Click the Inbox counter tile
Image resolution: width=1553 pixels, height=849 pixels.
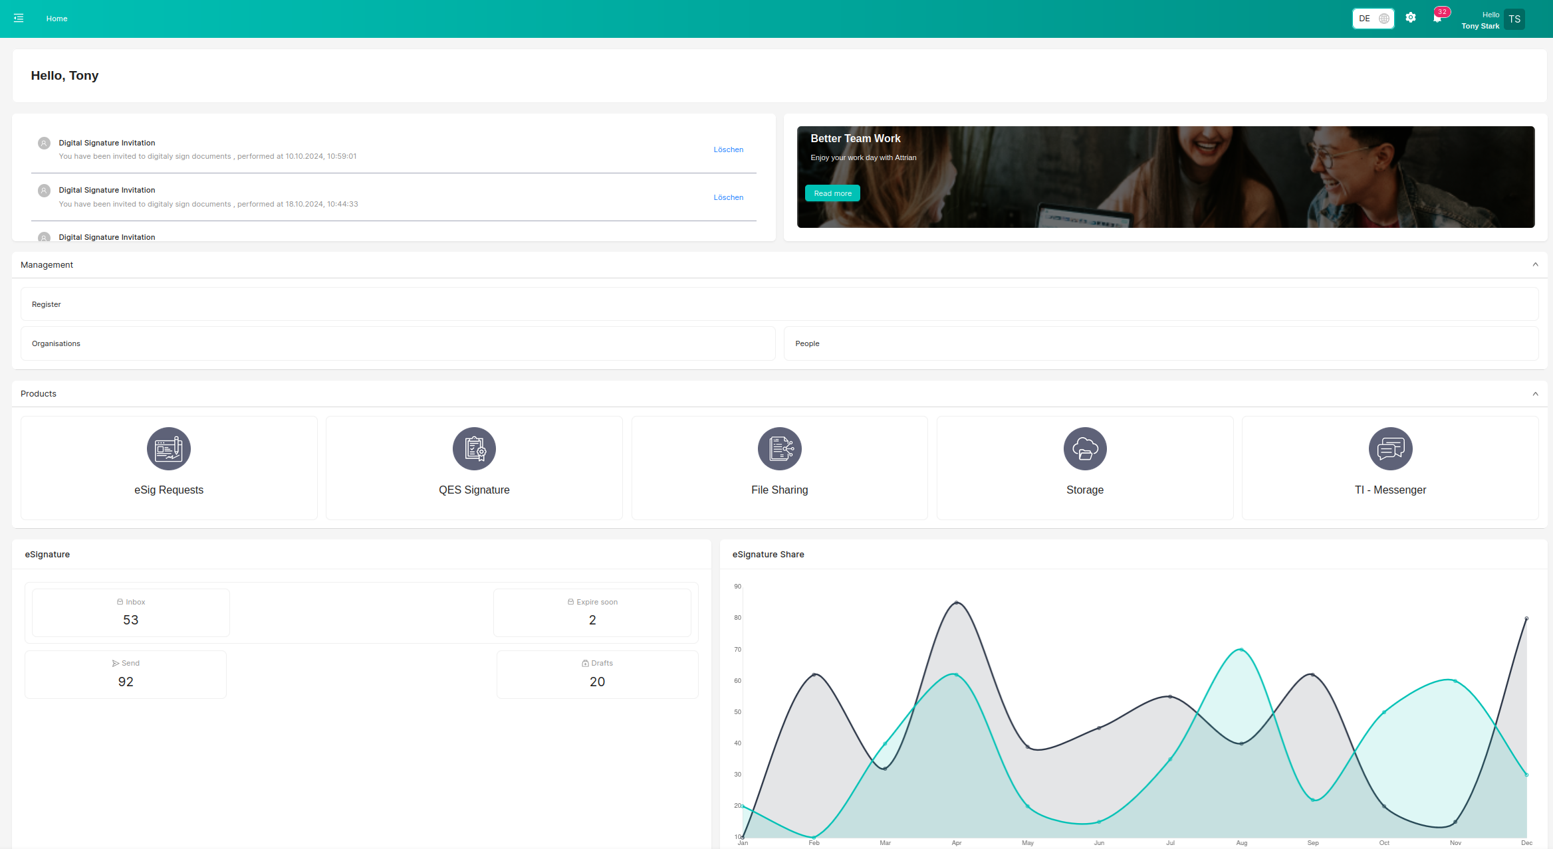[x=130, y=612]
